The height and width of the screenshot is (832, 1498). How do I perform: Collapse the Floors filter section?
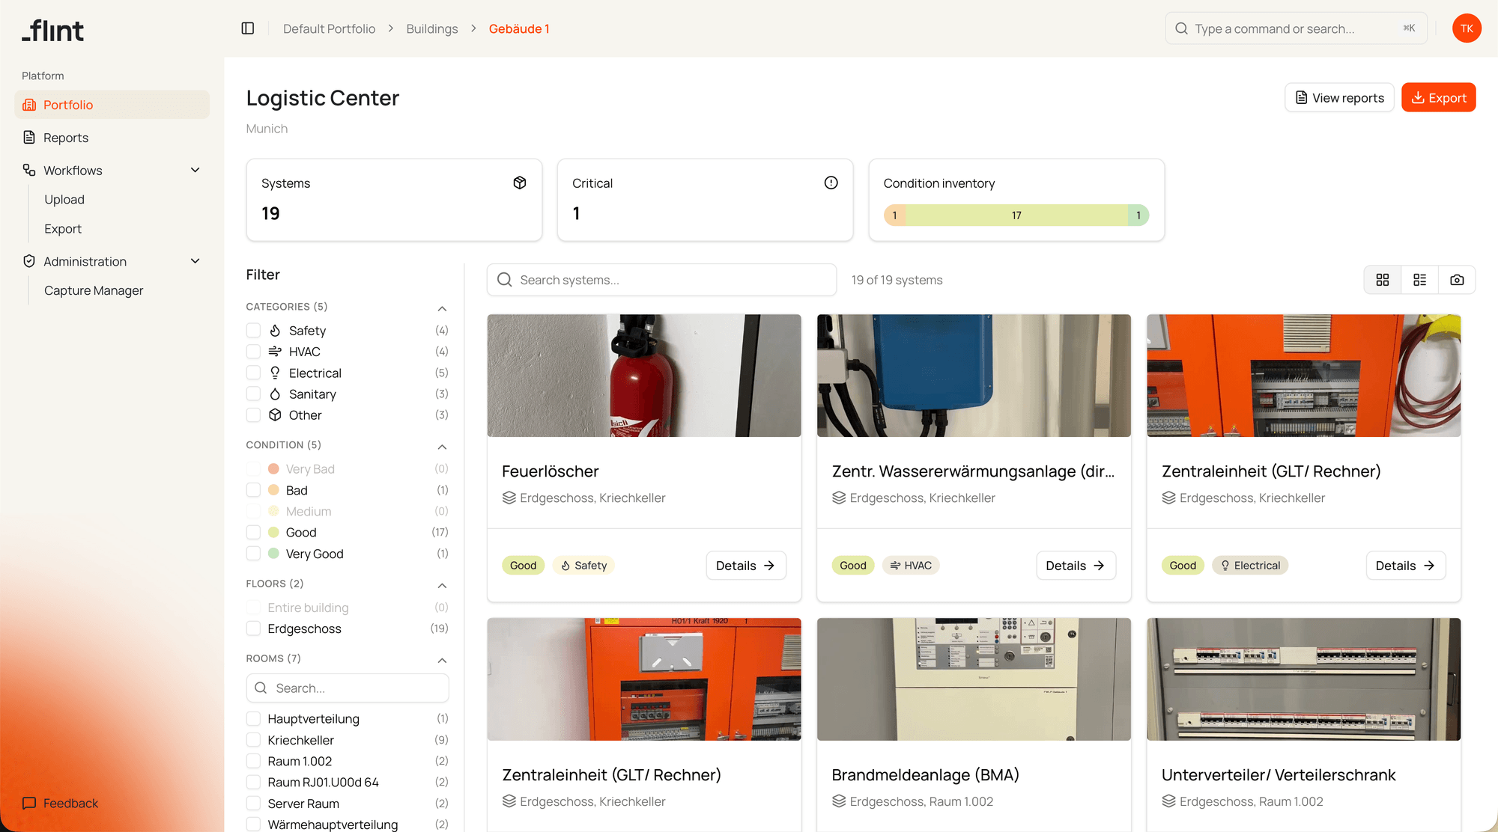pyautogui.click(x=442, y=585)
